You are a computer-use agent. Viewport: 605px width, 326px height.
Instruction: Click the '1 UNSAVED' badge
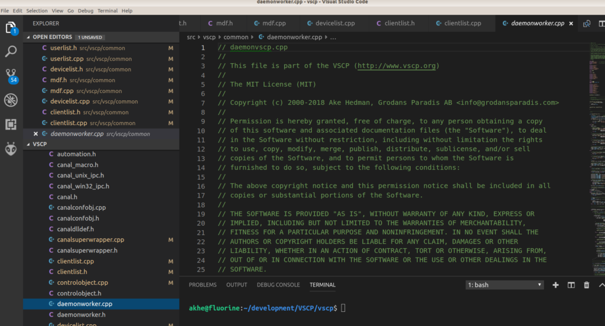coord(90,37)
